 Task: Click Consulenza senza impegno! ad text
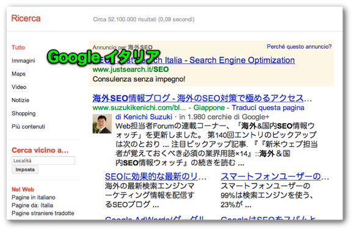pos(139,79)
